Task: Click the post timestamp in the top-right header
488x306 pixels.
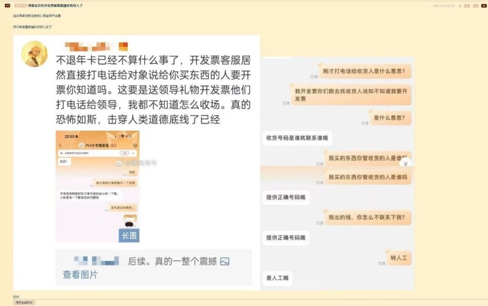Action: (x=443, y=6)
